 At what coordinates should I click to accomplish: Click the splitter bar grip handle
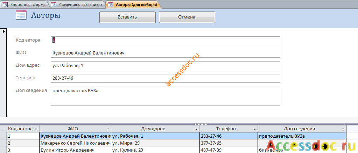[x=201, y=124]
